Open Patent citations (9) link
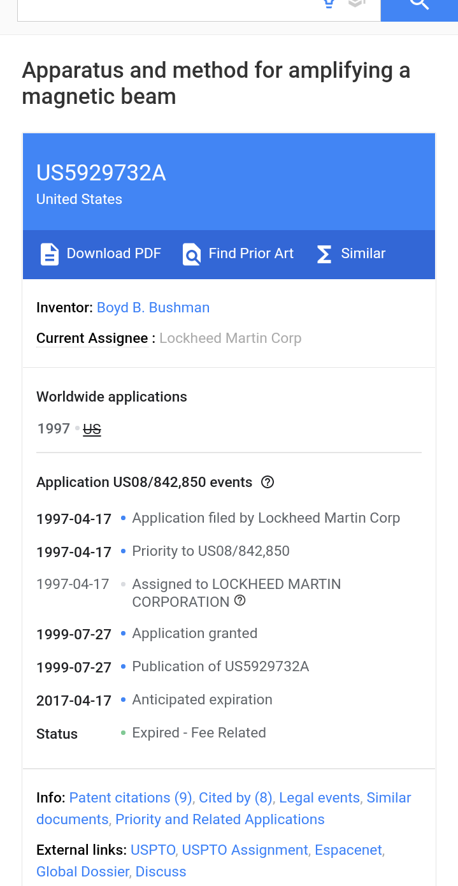This screenshot has height=886, width=458. 131,797
